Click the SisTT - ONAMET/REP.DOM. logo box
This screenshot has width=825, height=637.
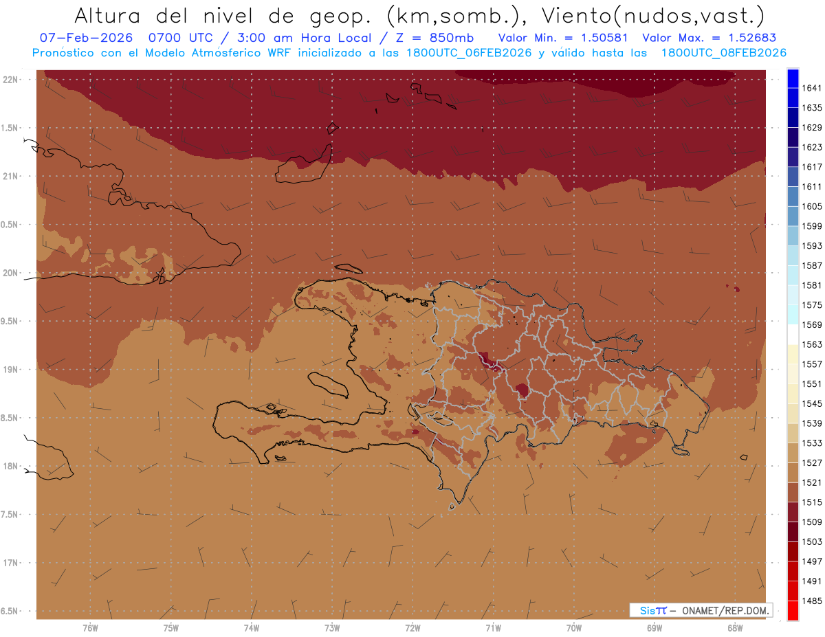tap(701, 610)
